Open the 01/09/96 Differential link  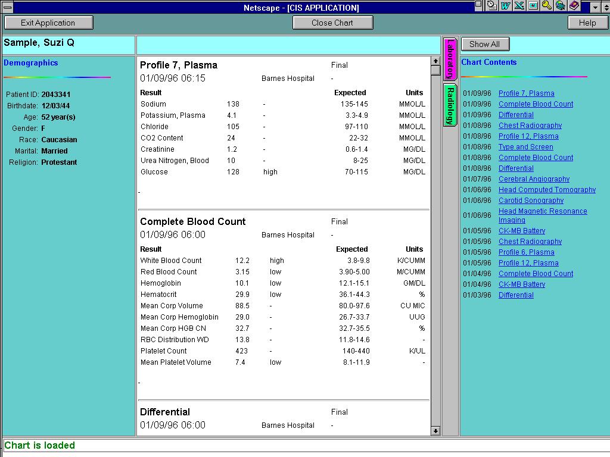click(516, 115)
